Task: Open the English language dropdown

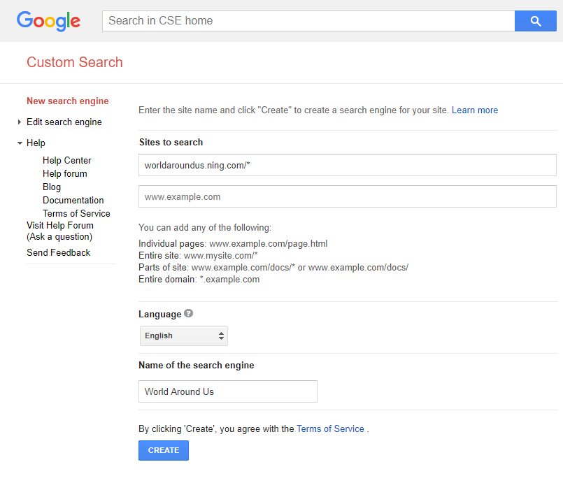Action: [x=184, y=336]
